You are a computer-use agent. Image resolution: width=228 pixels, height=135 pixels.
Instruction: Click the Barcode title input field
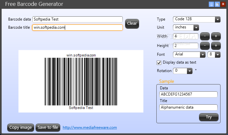pos(78,27)
